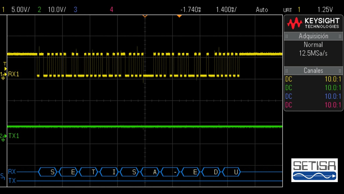Click the decoded U byte
Screen dimensions: 344x194
232,172
